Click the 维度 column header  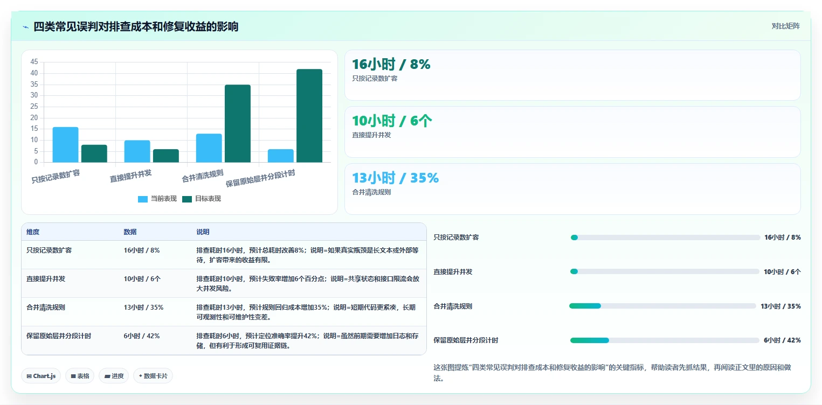pyautogui.click(x=33, y=232)
